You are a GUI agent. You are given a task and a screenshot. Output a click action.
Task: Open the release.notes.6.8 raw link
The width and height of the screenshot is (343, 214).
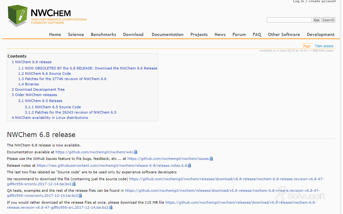(112, 166)
